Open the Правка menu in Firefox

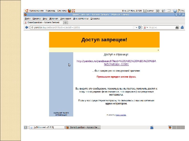(x=36, y=19)
